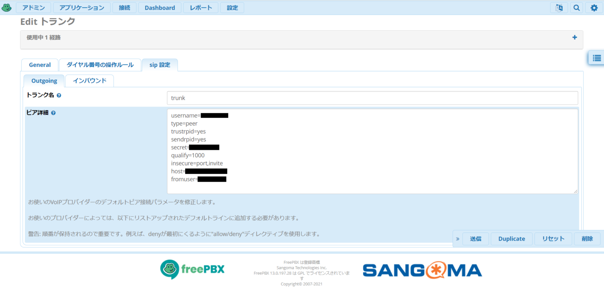Switch to the インバウンド tab
This screenshot has width=604, height=287.
coord(89,81)
